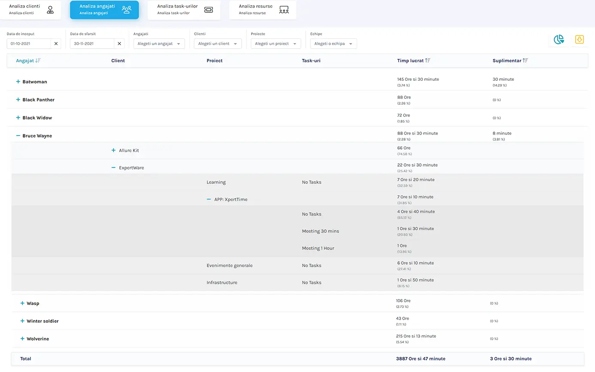Click the start date field 01-10-2021
Image resolution: width=595 pixels, height=372 pixels.
(x=29, y=43)
